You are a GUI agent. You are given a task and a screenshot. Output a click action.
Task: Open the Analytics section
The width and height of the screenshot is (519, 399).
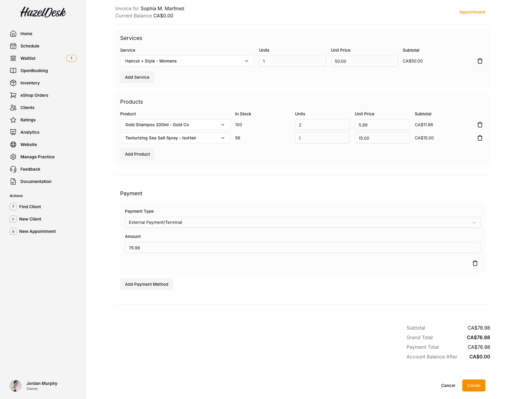coord(29,132)
